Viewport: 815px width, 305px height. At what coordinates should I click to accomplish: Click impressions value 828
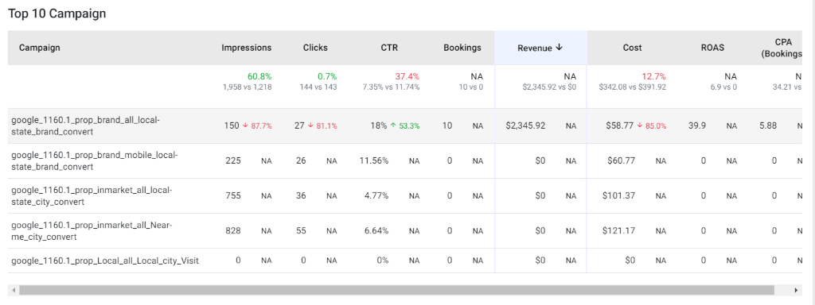coord(233,231)
